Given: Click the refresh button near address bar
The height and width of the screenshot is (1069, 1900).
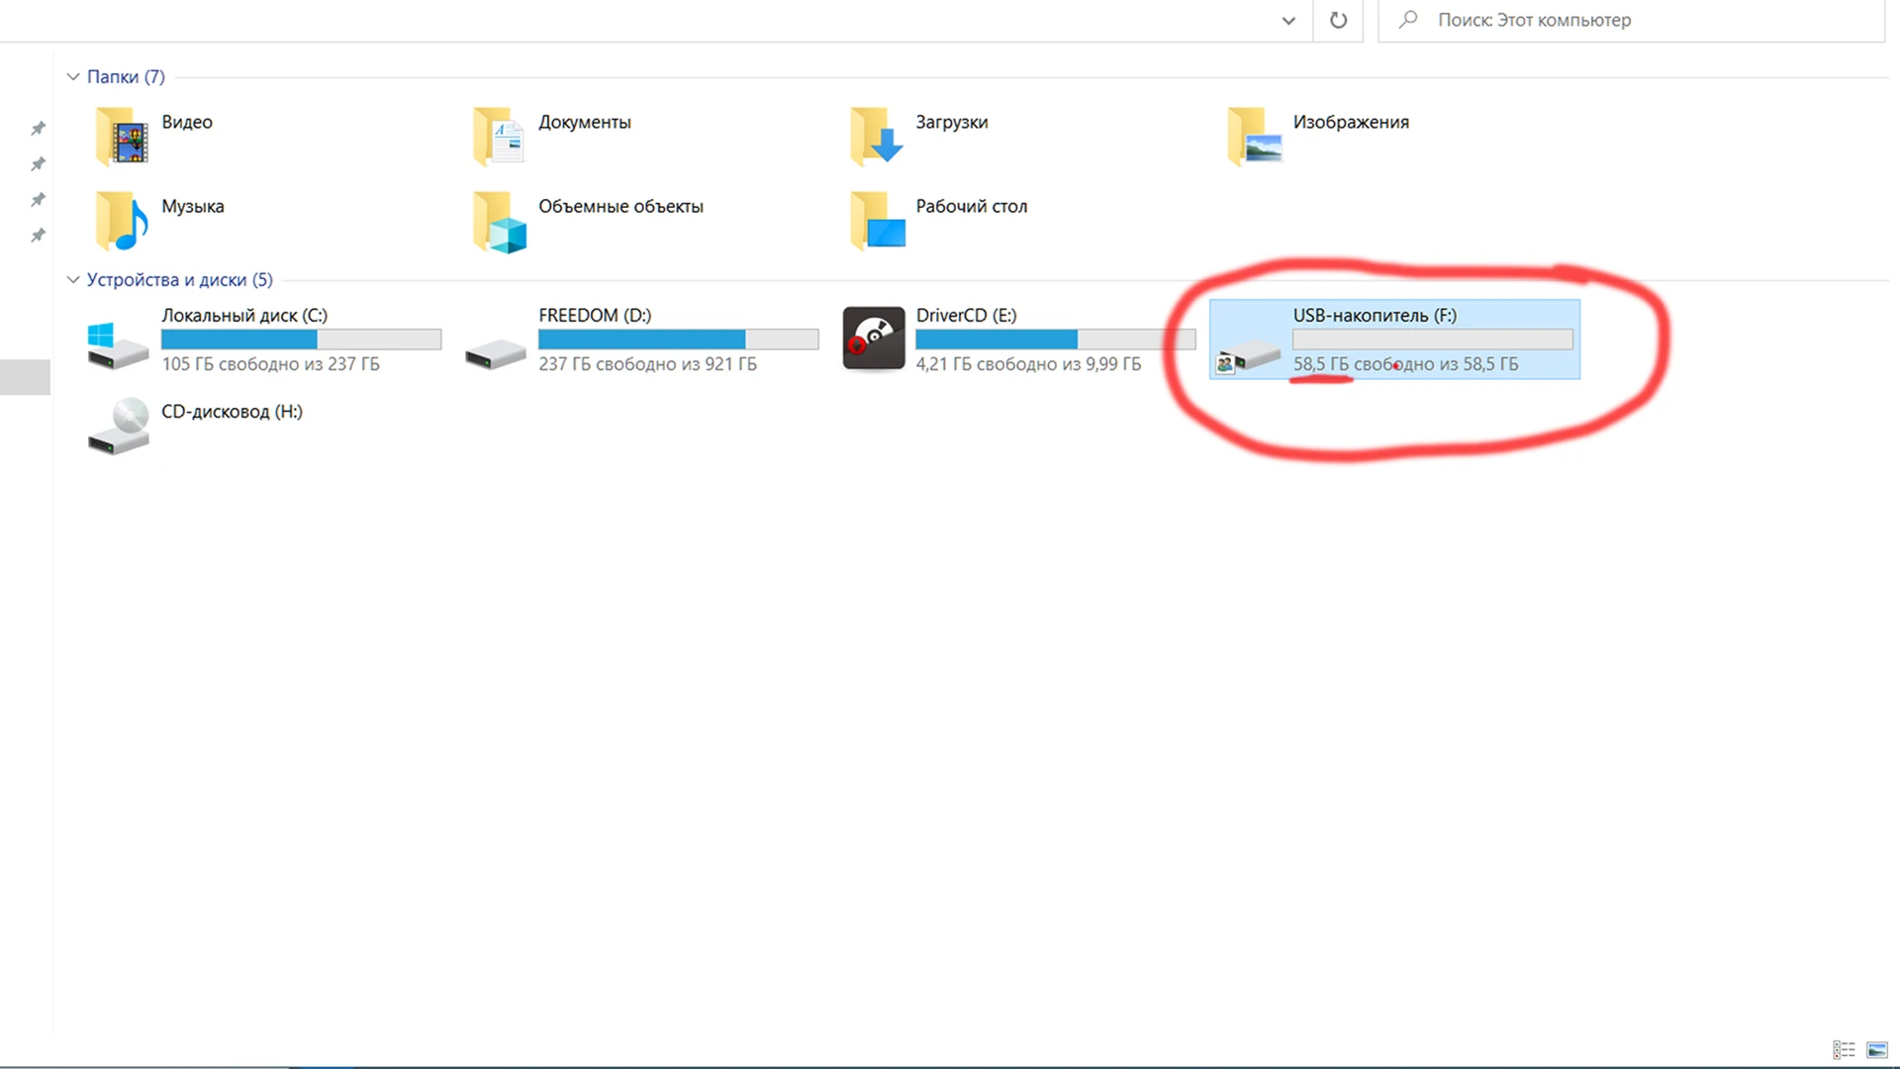Looking at the screenshot, I should tap(1338, 21).
